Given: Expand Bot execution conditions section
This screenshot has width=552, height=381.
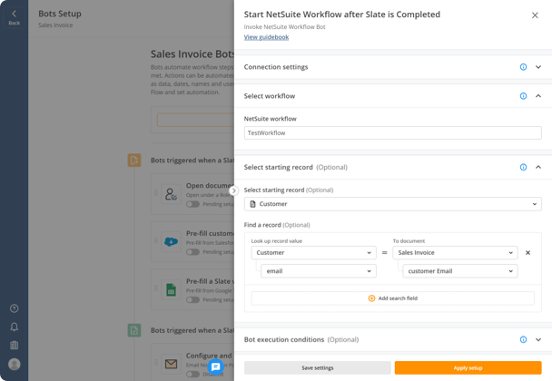Looking at the screenshot, I should tap(538, 339).
